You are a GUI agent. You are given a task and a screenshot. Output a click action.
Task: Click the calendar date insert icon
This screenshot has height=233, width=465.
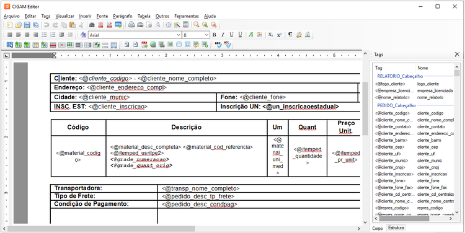click(x=144, y=45)
